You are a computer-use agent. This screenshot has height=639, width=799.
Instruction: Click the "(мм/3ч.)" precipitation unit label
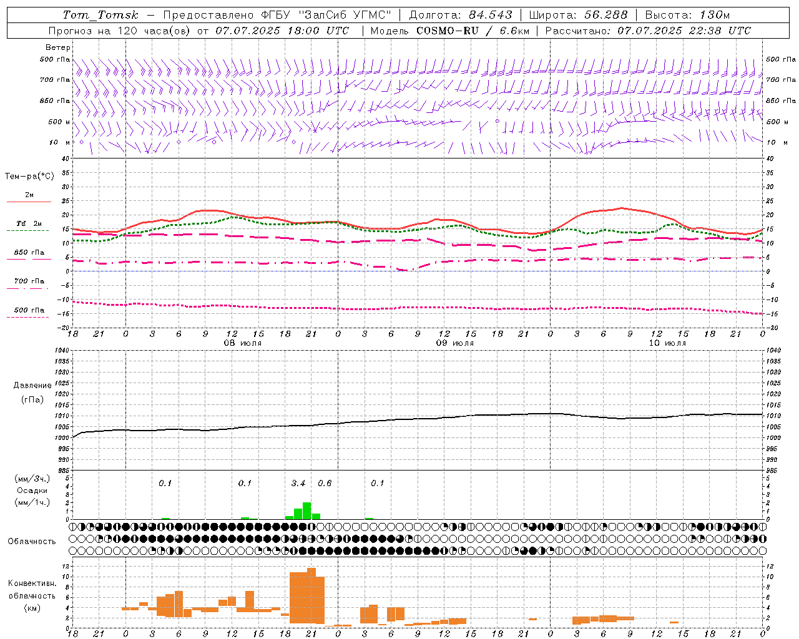pyautogui.click(x=32, y=479)
